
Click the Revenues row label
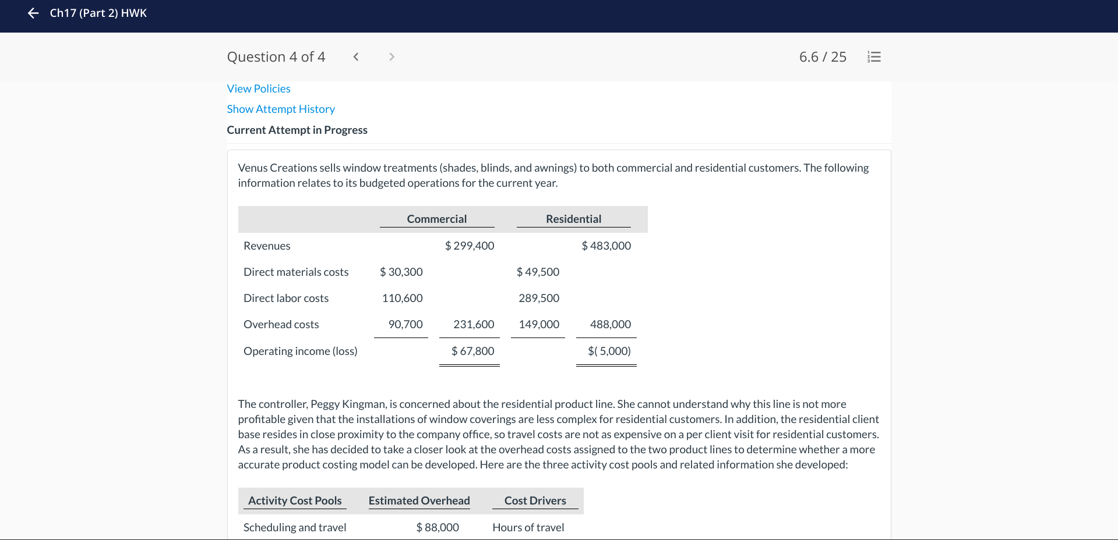click(x=267, y=246)
